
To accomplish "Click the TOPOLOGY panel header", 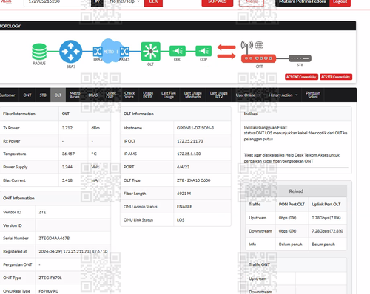I will (178, 26).
